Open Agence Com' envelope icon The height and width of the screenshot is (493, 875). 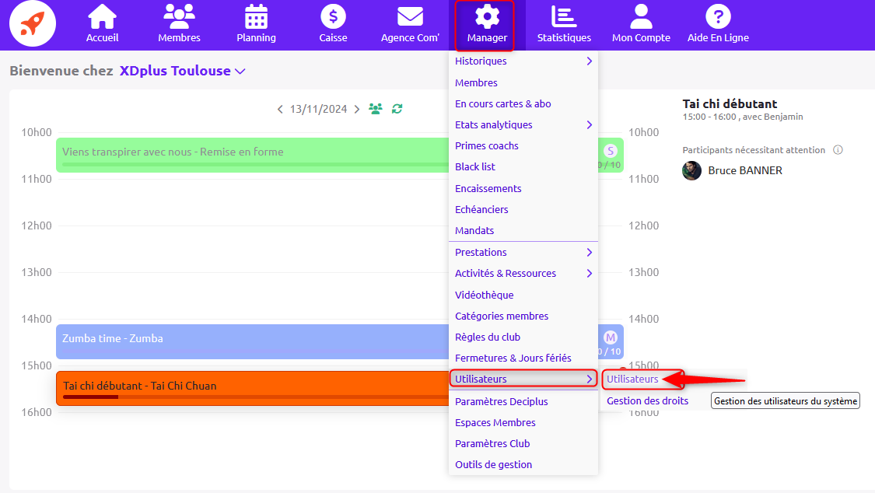pyautogui.click(x=410, y=17)
